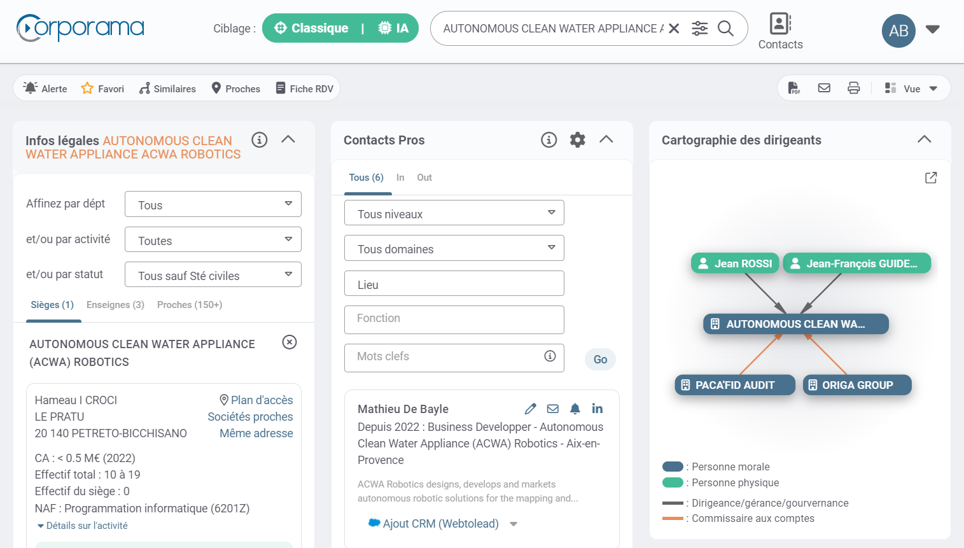Open cartography in external window
The width and height of the screenshot is (964, 548).
pyautogui.click(x=930, y=178)
